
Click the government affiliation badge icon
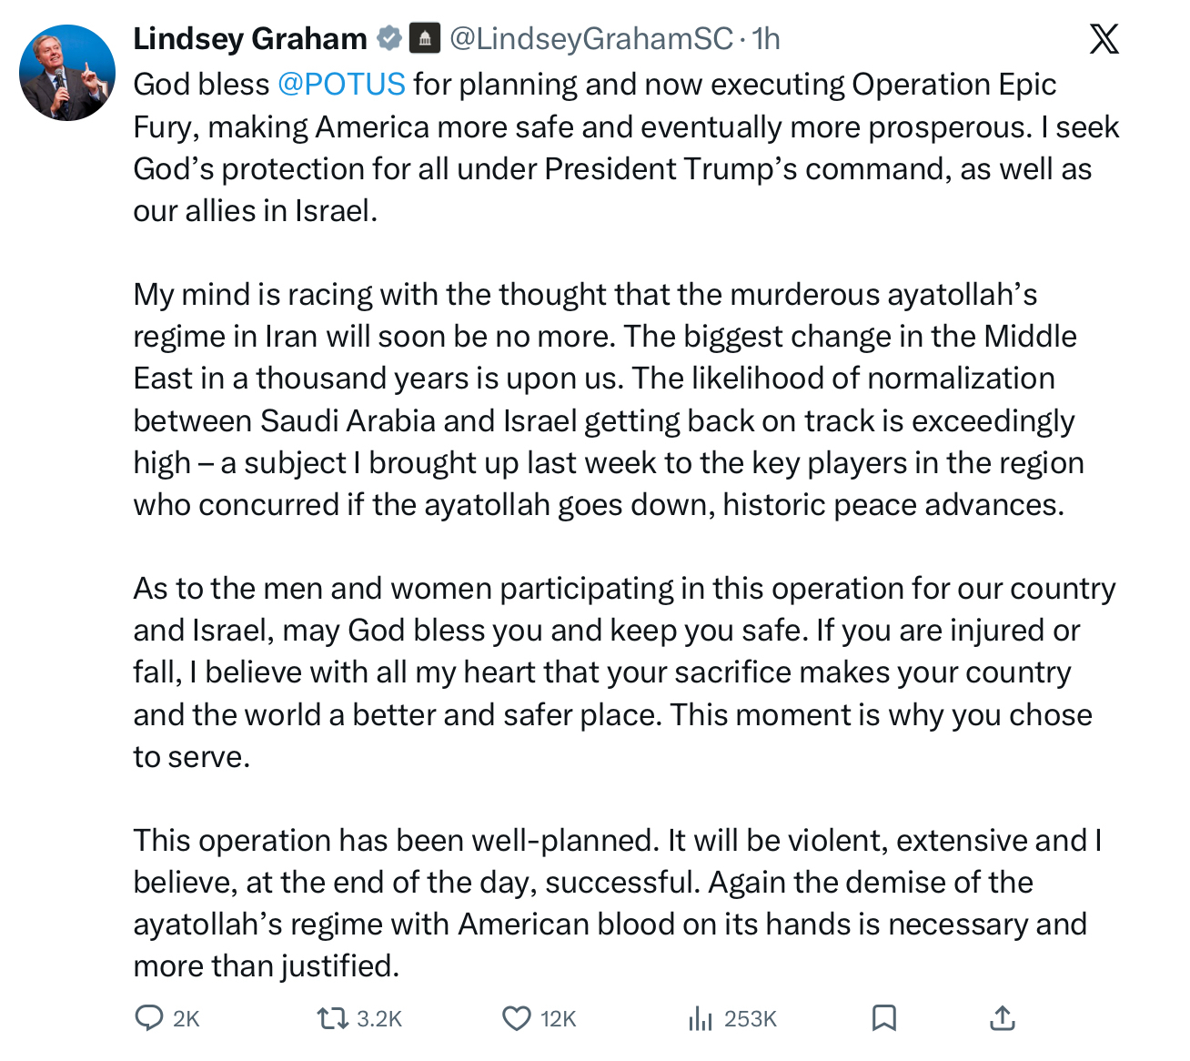coord(424,38)
